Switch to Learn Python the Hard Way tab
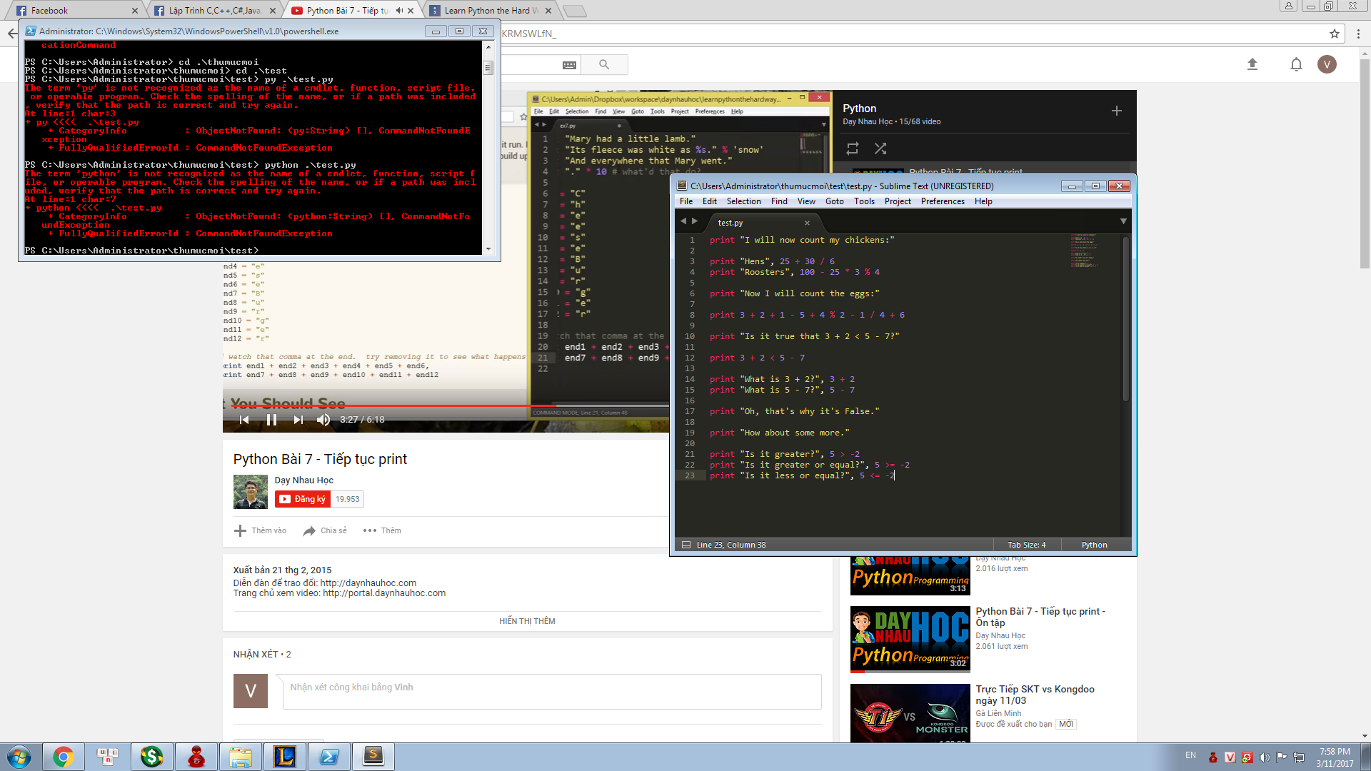Screen dimensions: 1371x771 tap(489, 11)
